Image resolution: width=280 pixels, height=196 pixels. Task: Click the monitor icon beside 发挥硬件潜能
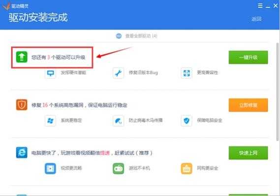[50, 73]
